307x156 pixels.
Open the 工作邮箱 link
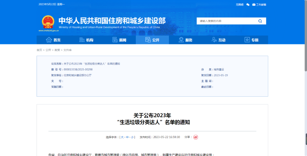[x=261, y=5]
